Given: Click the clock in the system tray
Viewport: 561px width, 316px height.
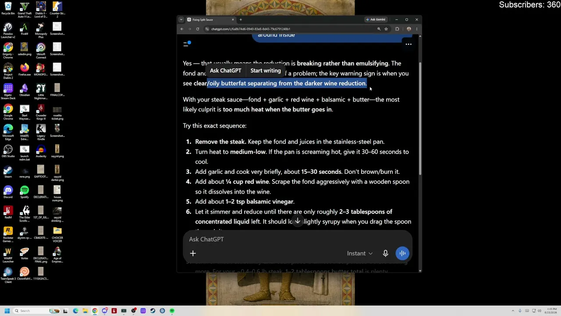Looking at the screenshot, I should tap(552, 311).
